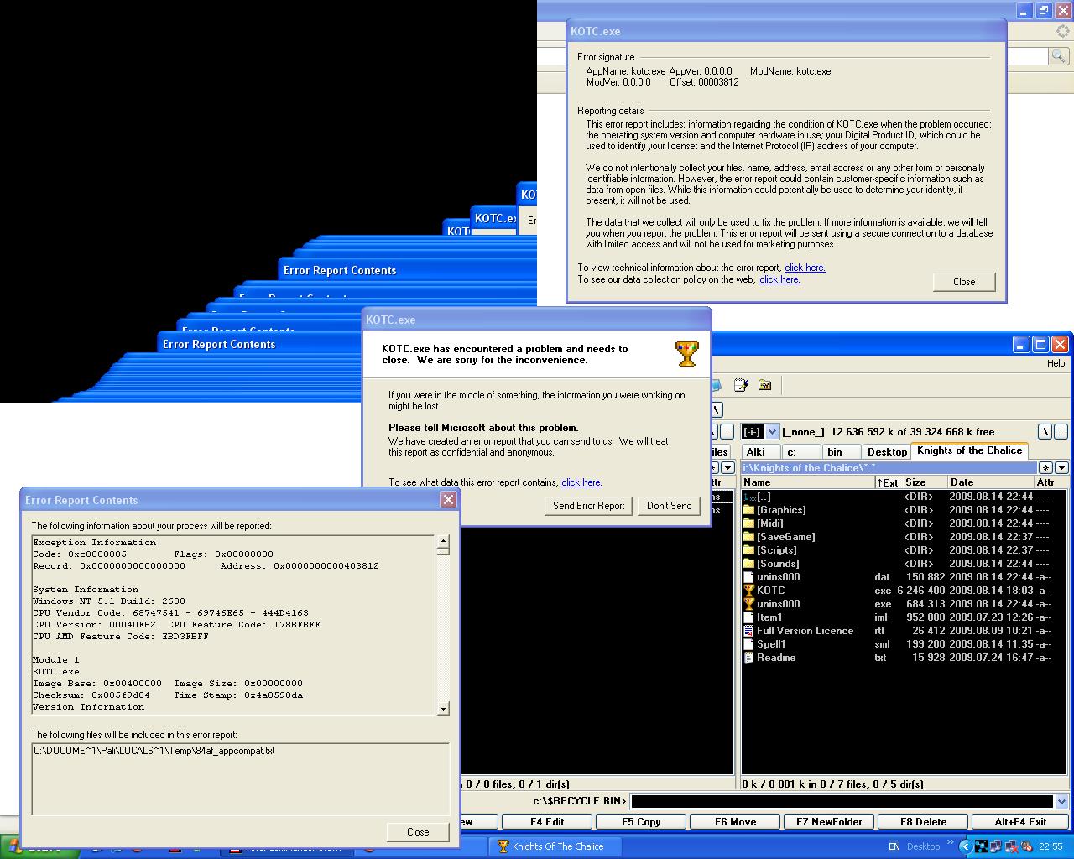Click the down arrow of error report scrollbar
Image resolution: width=1074 pixels, height=859 pixels.
443,709
